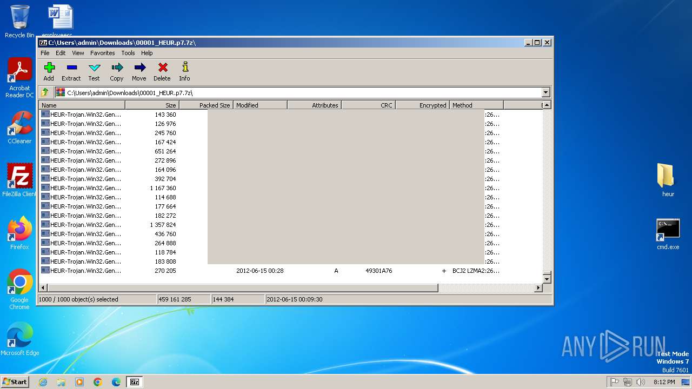The image size is (692, 389).
Task: Sort by Packed Size column header
Action: (x=207, y=105)
